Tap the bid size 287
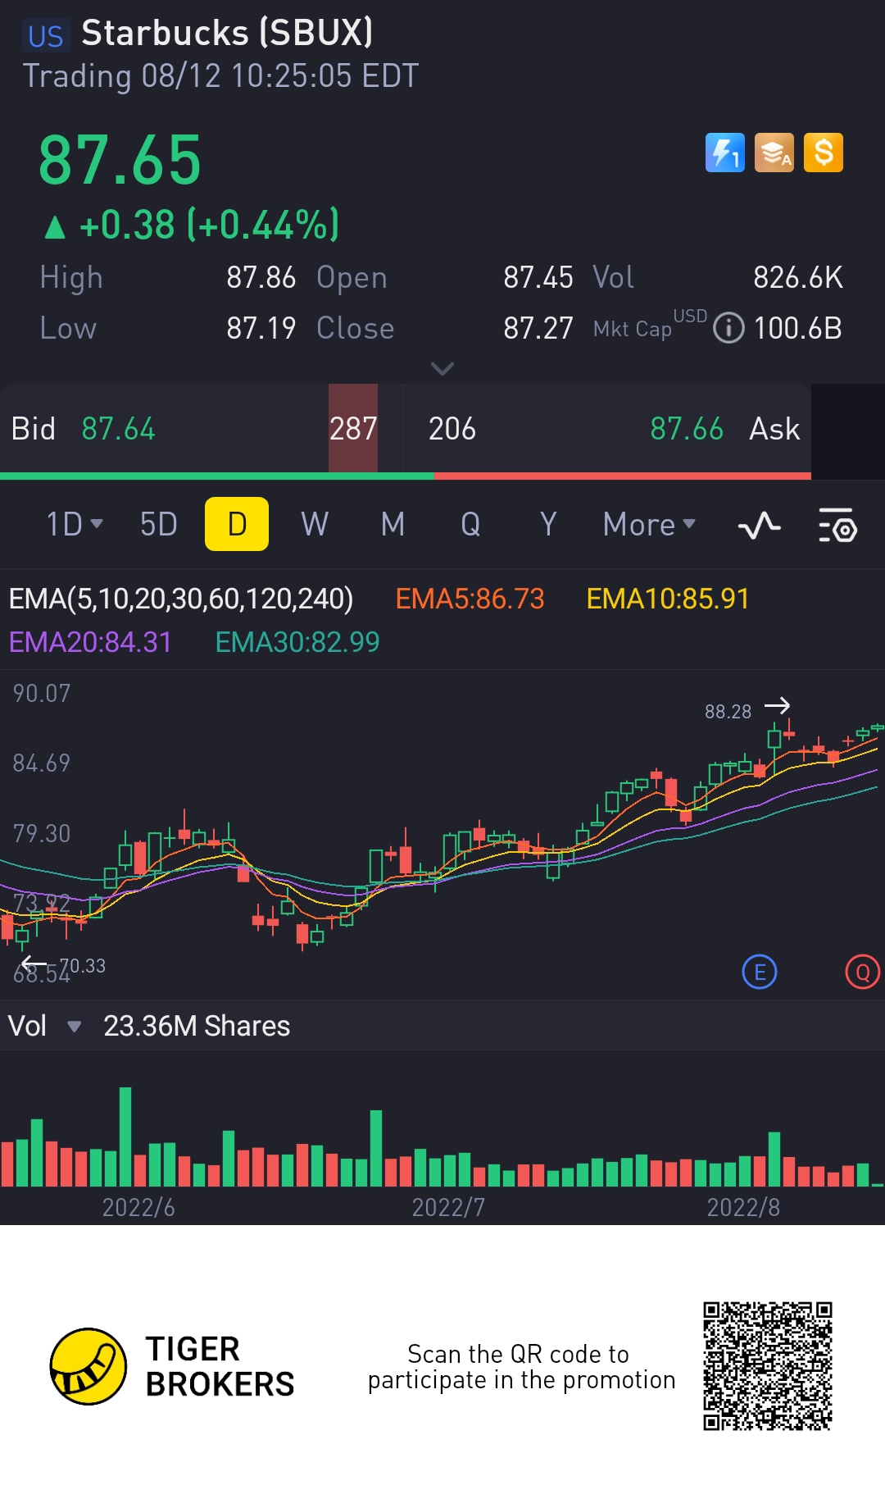Screen dimensions: 885x1508 pos(353,429)
